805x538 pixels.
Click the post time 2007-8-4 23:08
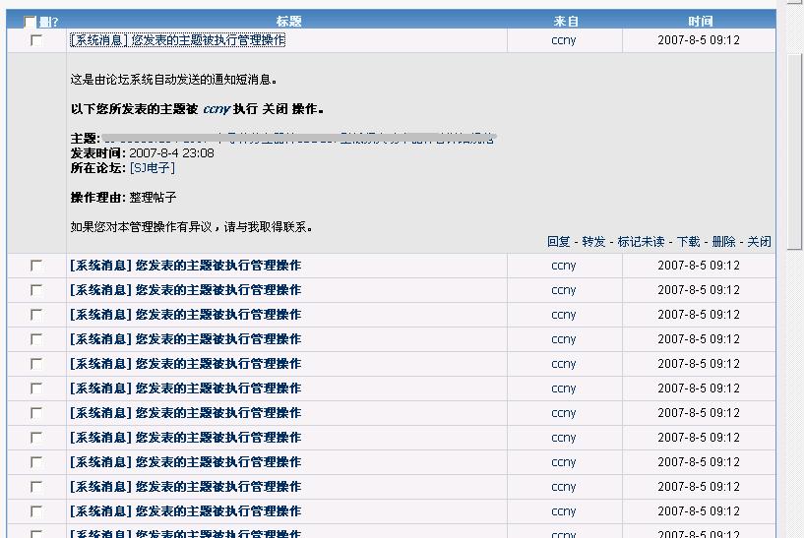pyautogui.click(x=171, y=153)
